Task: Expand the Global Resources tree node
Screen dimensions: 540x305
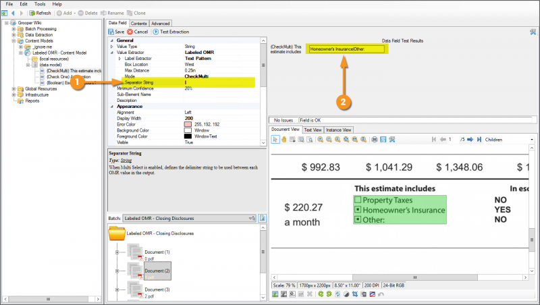Action: [13, 89]
